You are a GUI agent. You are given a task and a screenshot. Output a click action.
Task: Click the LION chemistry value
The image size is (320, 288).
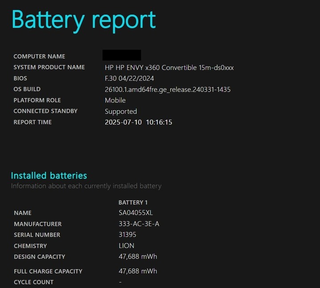pos(126,246)
